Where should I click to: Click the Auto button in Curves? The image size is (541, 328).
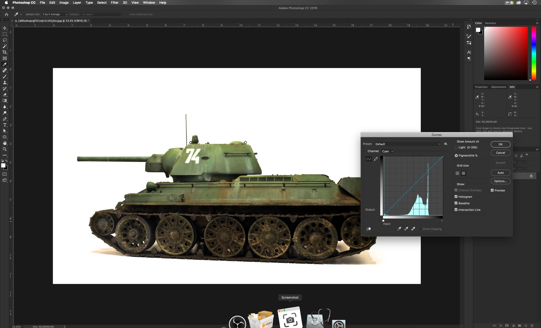coord(500,173)
